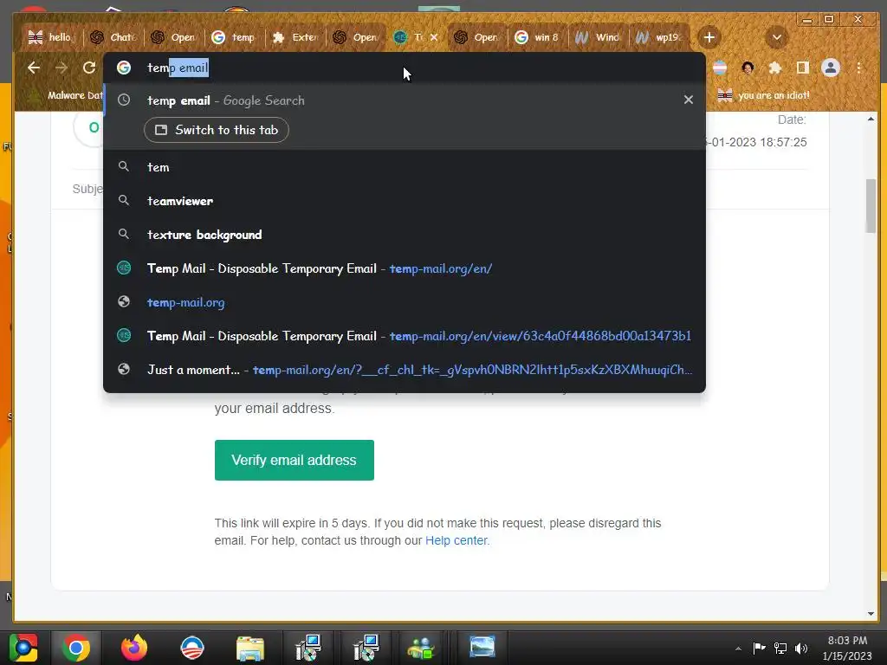Screen dimensions: 887x665
Task: Open the volume speaker tray icon
Action: 801,648
